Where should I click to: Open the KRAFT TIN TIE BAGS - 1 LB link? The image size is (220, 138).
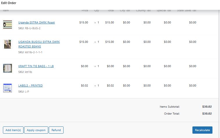(x=36, y=66)
